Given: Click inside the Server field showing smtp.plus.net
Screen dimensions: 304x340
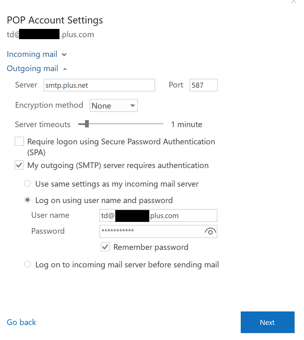Looking at the screenshot, I should (x=99, y=85).
